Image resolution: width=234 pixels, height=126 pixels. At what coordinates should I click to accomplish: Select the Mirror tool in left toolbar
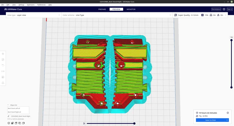click(3, 71)
